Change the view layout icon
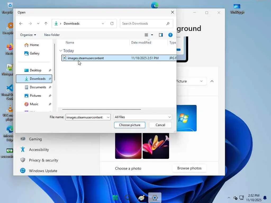 (146, 35)
